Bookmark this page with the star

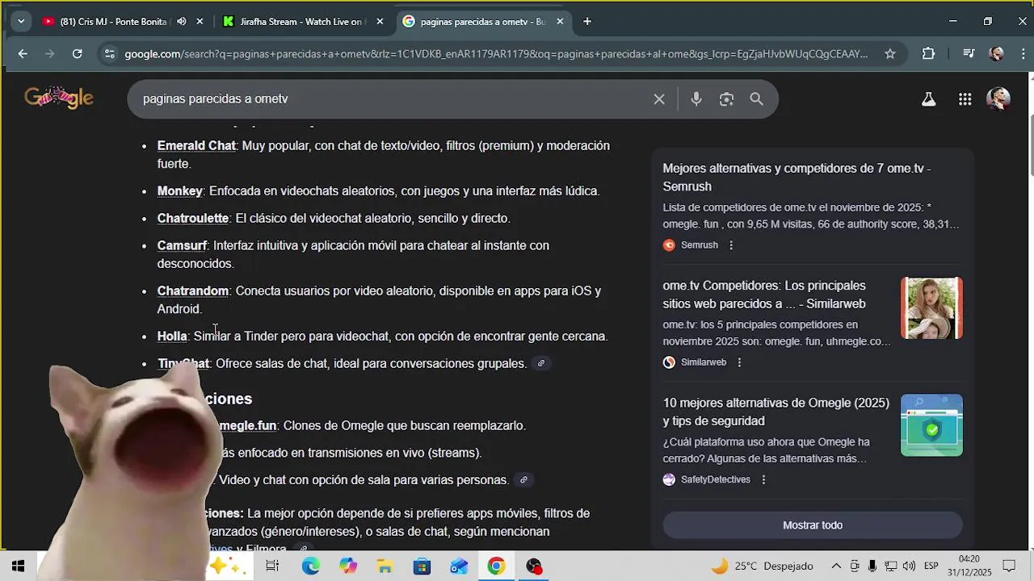[x=890, y=54]
